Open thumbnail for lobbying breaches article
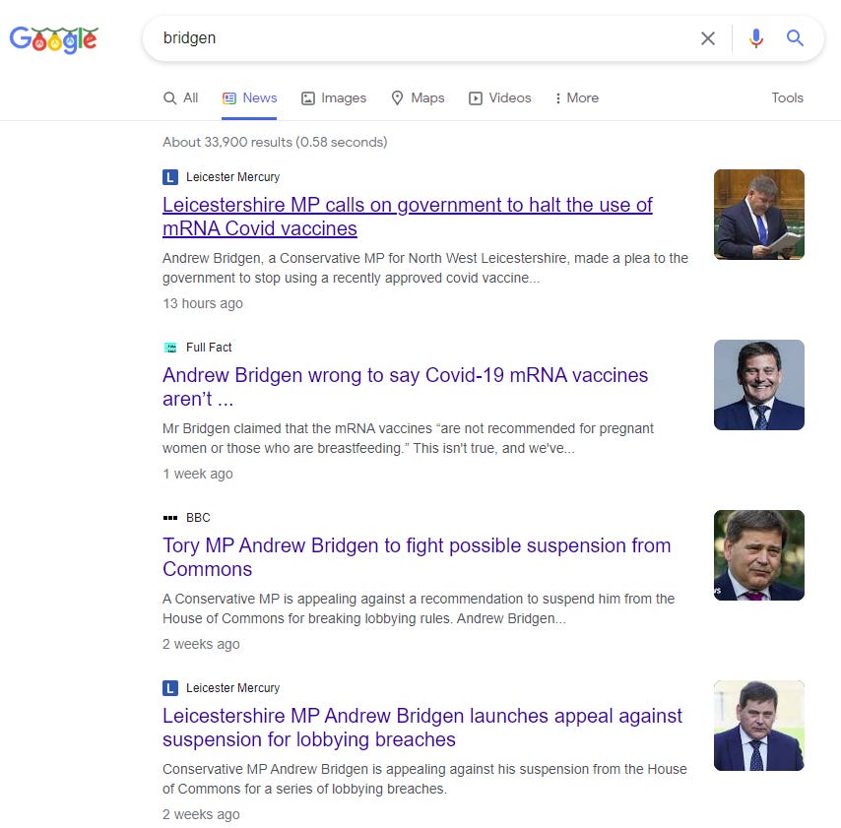841x828 pixels. pos(759,726)
